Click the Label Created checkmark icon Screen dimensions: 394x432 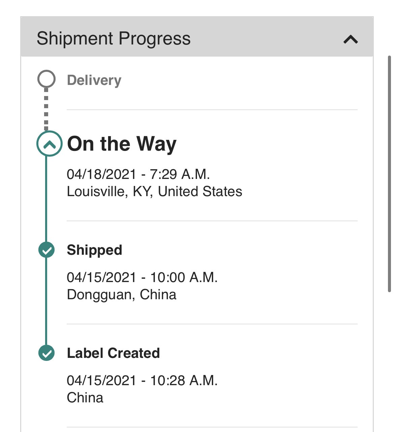pyautogui.click(x=46, y=353)
